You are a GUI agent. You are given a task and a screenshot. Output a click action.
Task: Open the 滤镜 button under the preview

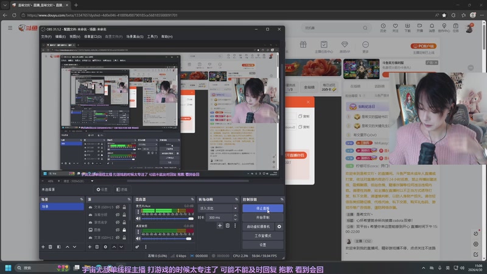point(122,189)
